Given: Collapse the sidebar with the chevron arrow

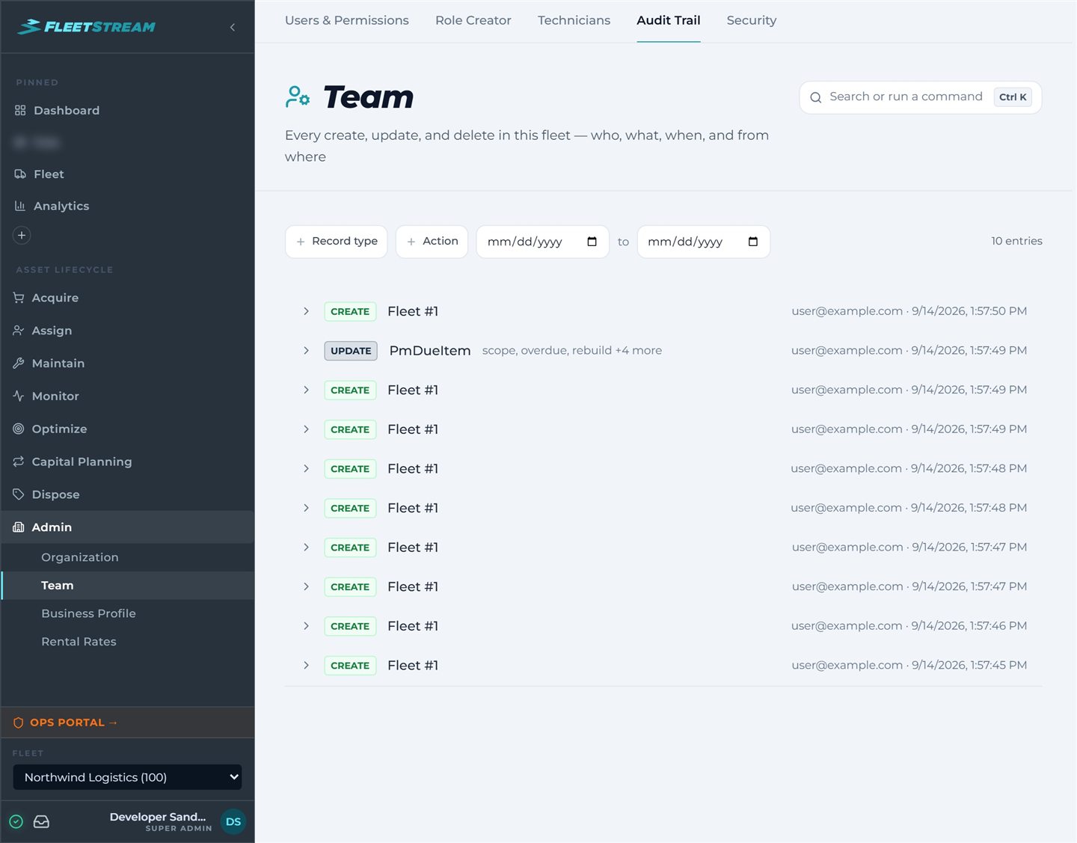Looking at the screenshot, I should coord(233,28).
